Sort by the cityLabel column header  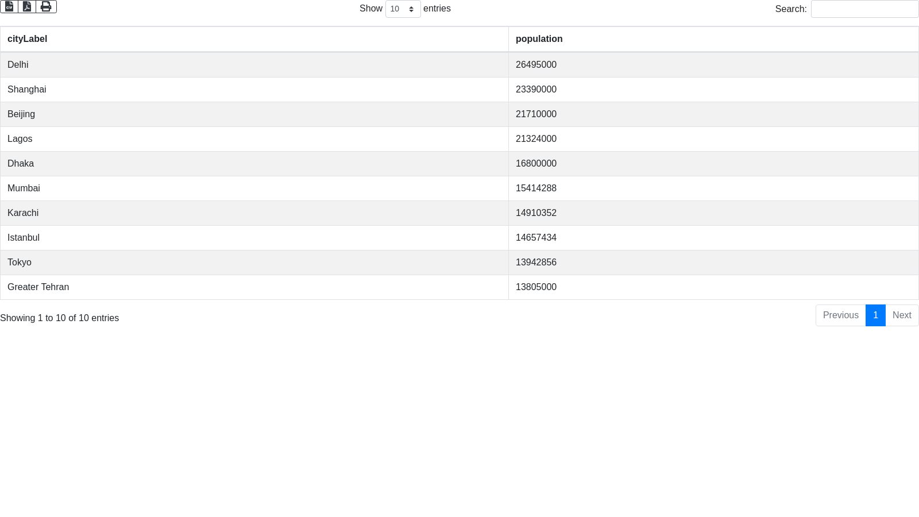pyautogui.click(x=27, y=39)
